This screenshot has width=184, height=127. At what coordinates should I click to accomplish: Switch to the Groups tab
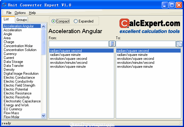coord(22,20)
